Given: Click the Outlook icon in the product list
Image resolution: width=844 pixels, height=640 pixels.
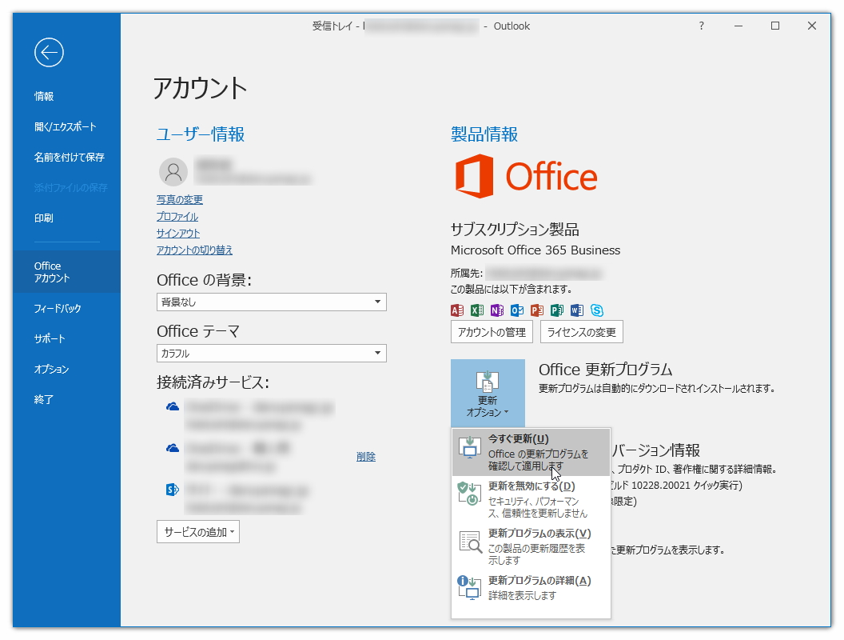Looking at the screenshot, I should [x=516, y=310].
